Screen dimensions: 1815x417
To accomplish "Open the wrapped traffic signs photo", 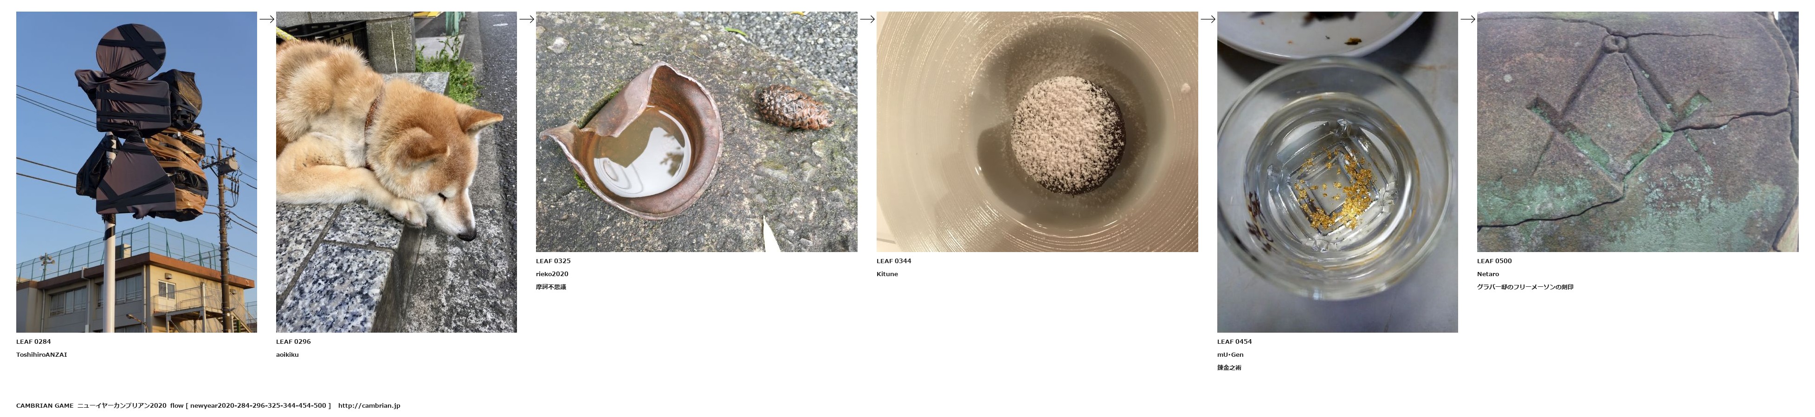I will tap(137, 171).
